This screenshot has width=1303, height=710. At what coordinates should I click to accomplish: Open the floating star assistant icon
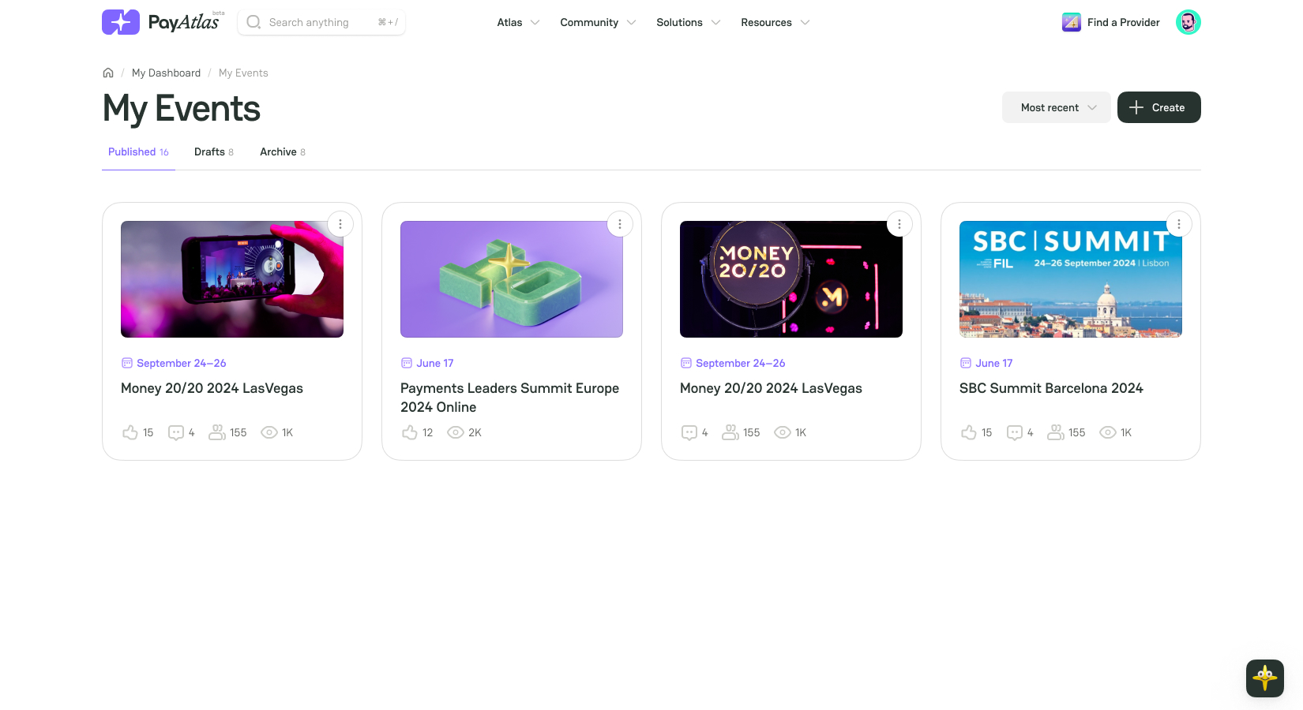1264,678
